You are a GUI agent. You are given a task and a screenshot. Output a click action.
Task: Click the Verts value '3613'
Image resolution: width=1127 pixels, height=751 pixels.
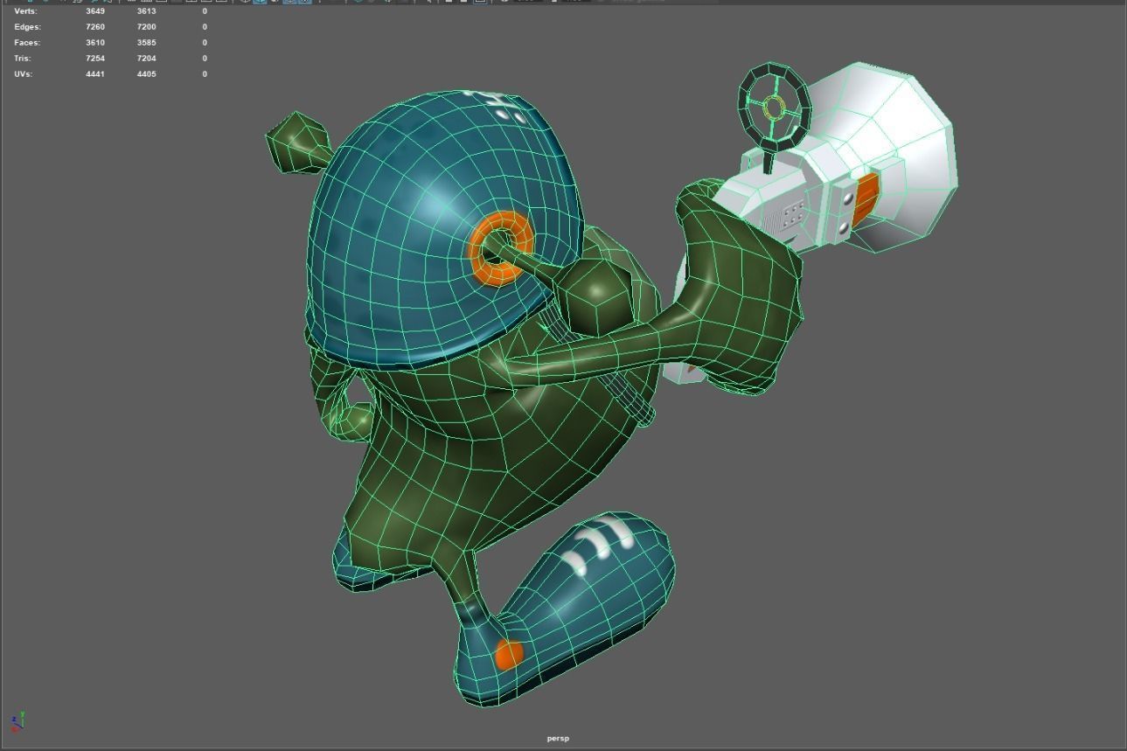coord(146,11)
